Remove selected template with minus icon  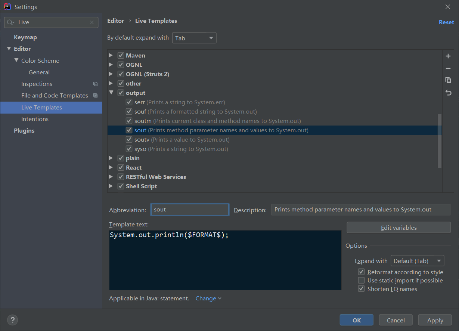448,68
